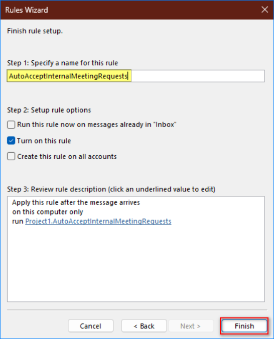Go to previous step with Back button
Image resolution: width=274 pixels, height=339 pixels.
[x=144, y=326]
